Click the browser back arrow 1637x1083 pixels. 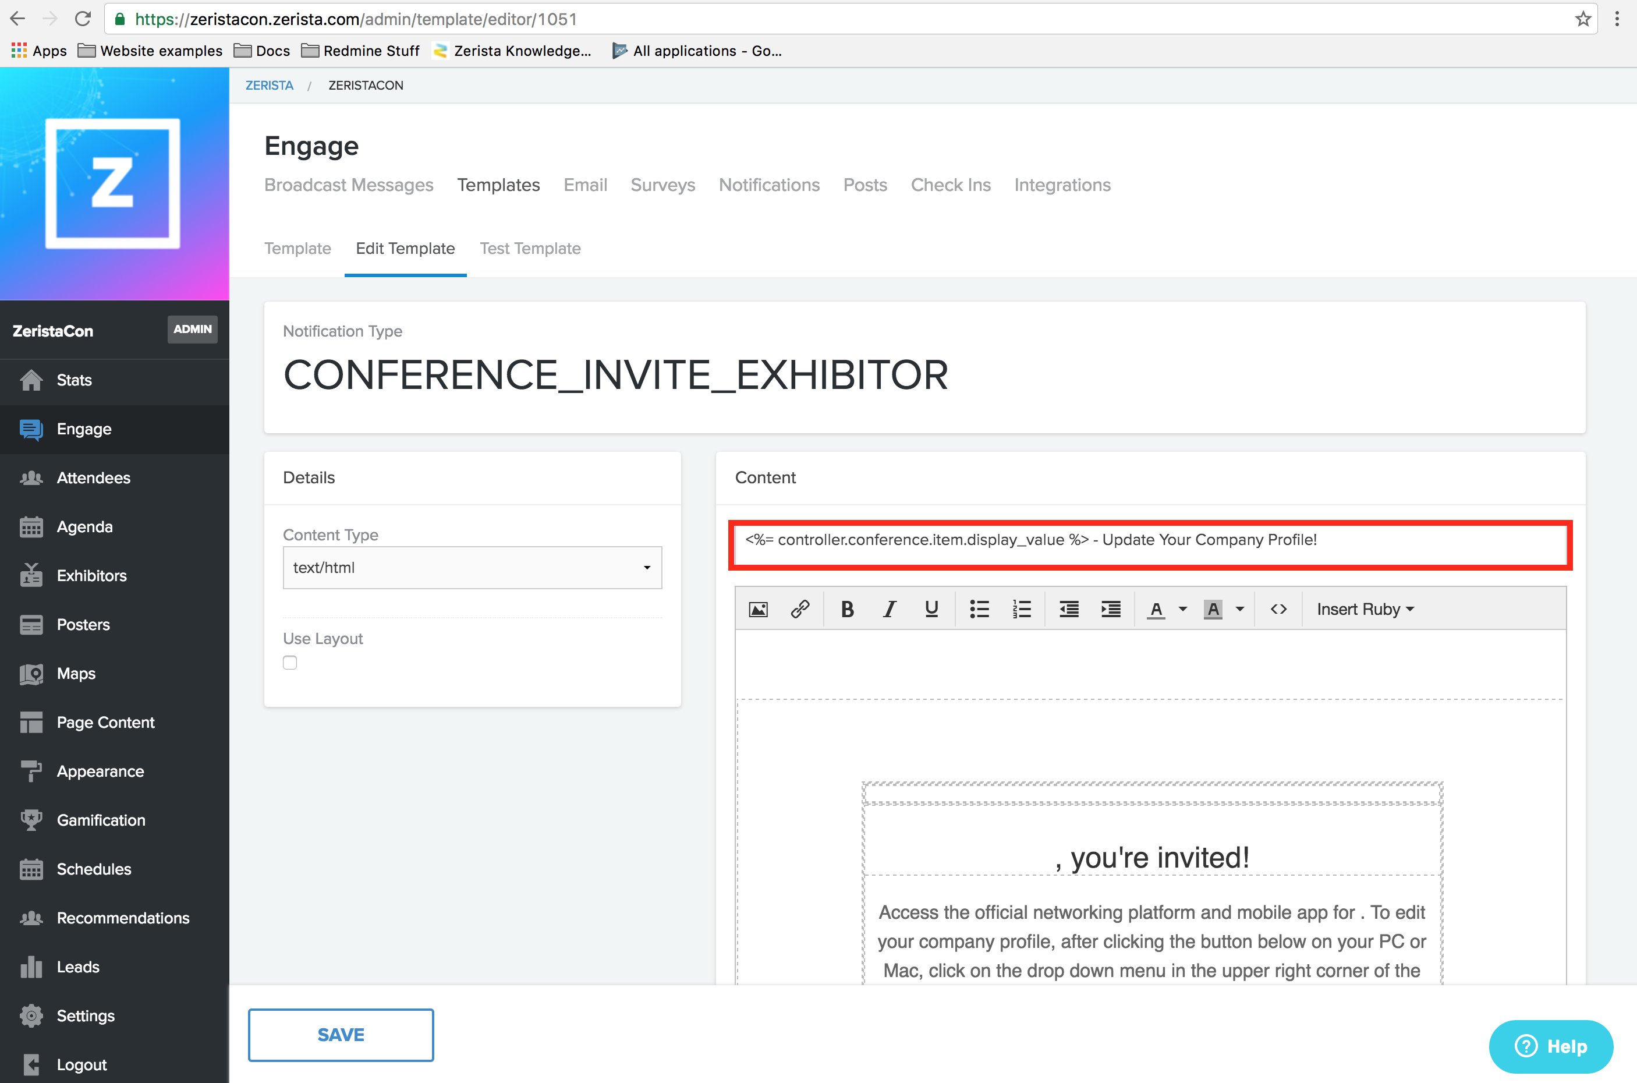18,19
